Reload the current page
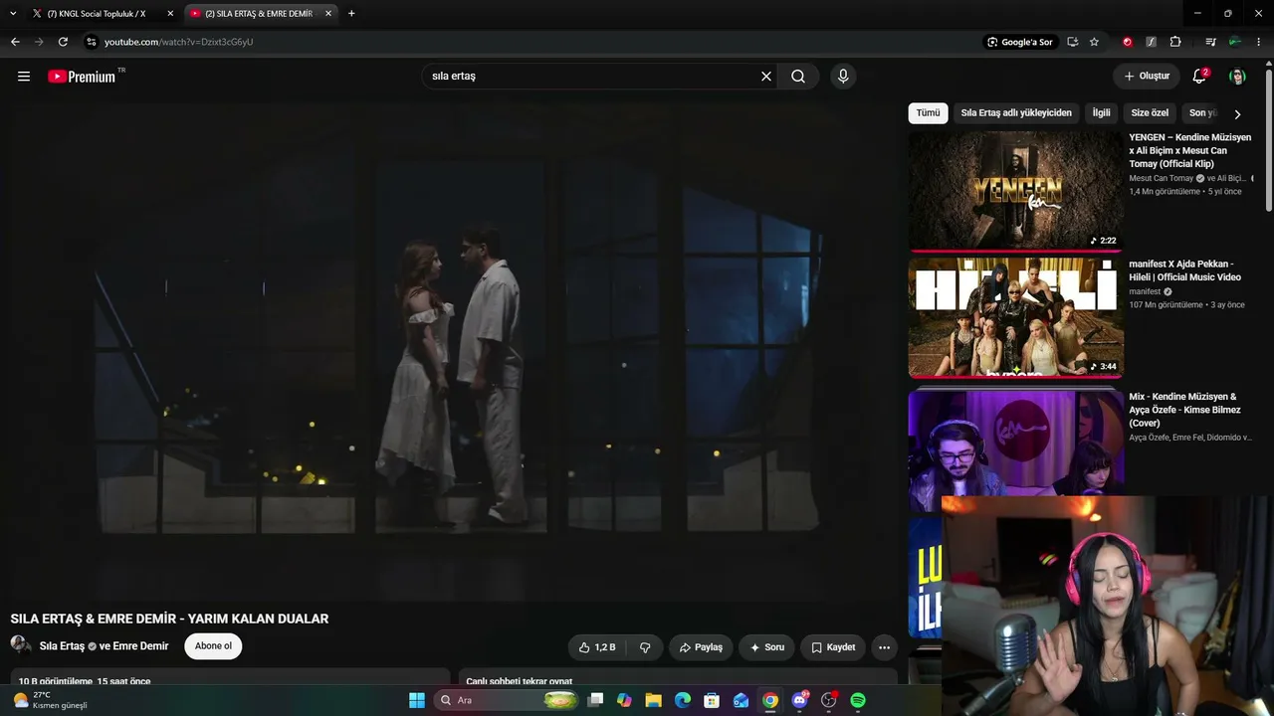 pyautogui.click(x=63, y=42)
